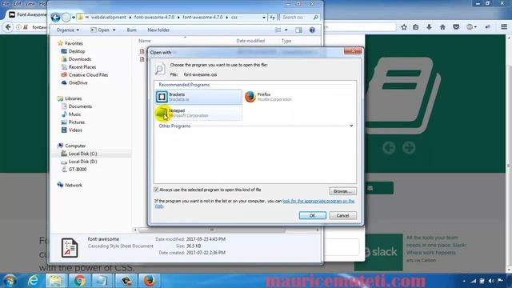Click next arrow on Font Awesome page

pos(409,148)
